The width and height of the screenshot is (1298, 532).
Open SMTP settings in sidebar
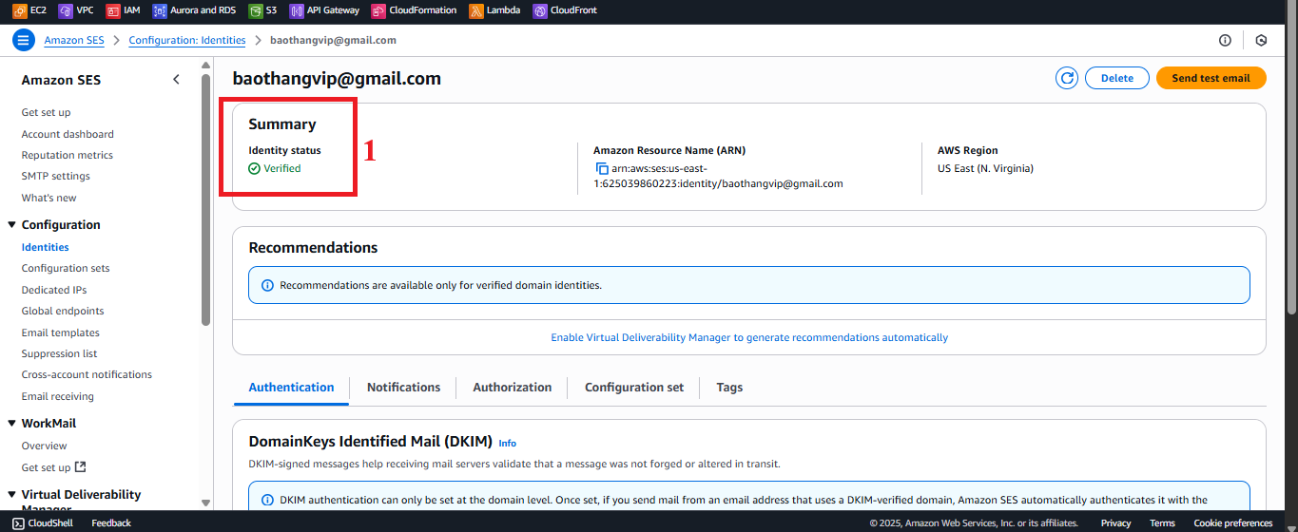56,176
